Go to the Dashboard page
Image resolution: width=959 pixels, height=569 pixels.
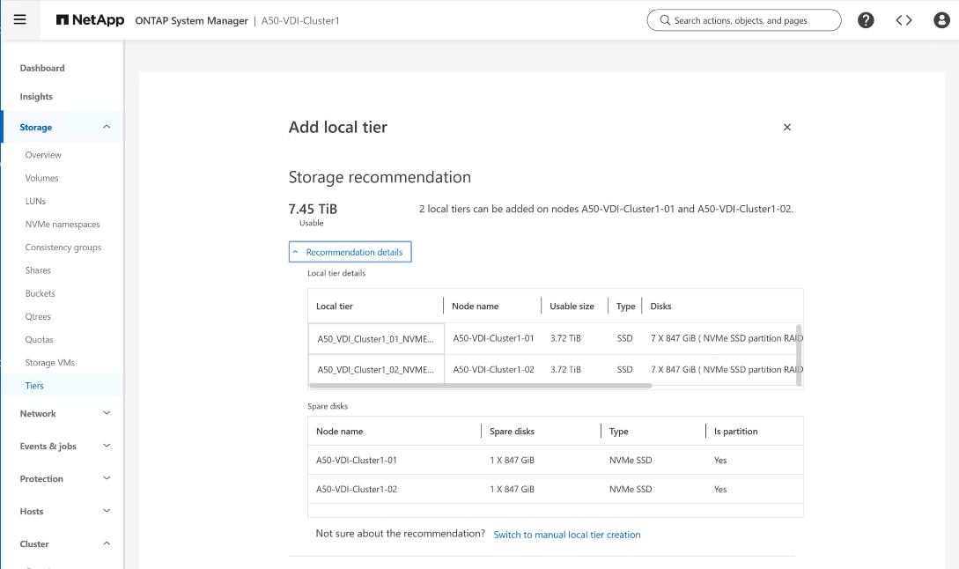(42, 68)
